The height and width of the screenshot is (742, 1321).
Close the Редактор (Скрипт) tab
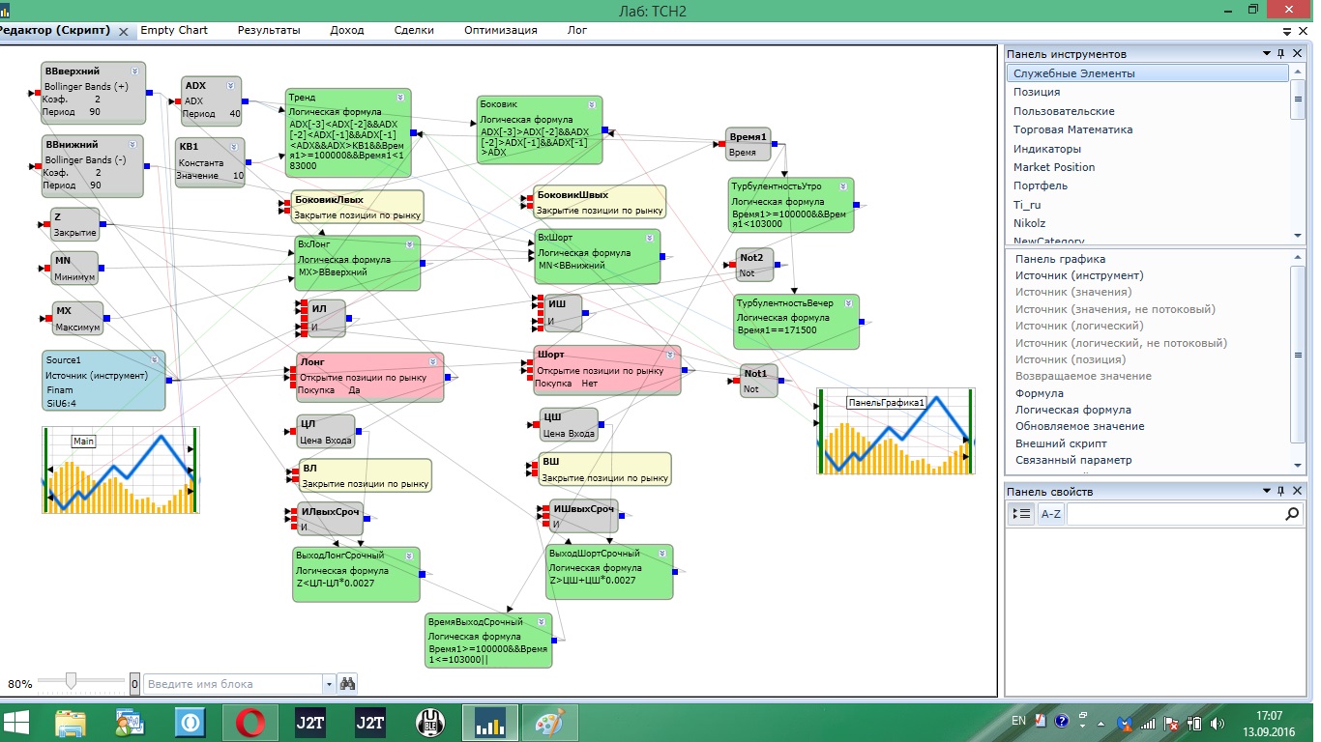click(x=124, y=32)
